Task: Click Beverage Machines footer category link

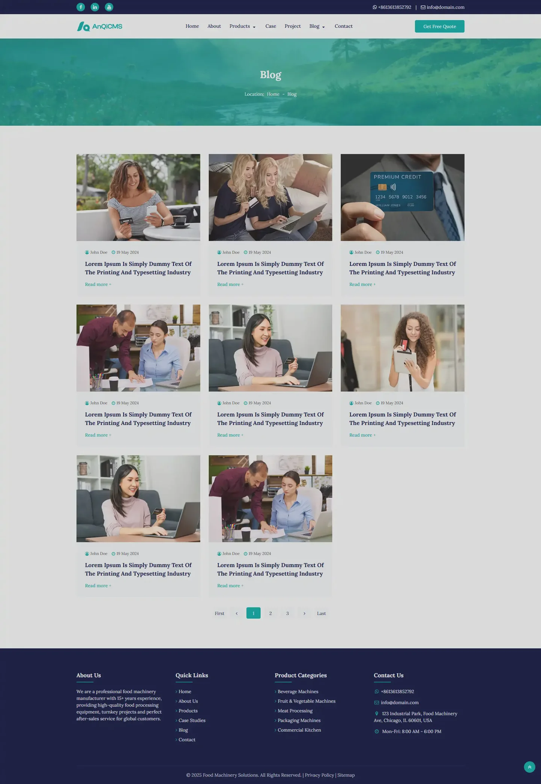Action: 298,691
